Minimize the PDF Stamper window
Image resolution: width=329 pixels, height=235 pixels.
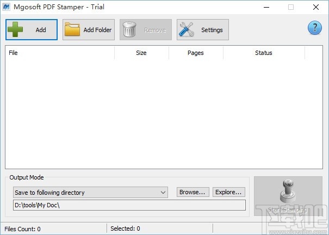coord(266,7)
